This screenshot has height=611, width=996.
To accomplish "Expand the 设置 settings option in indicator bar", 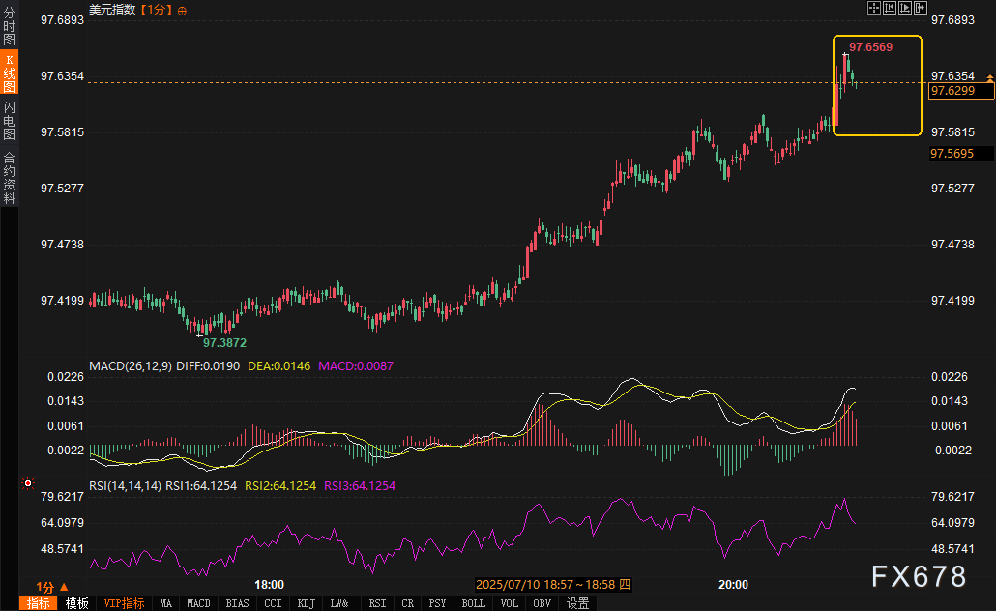I will pos(578,603).
